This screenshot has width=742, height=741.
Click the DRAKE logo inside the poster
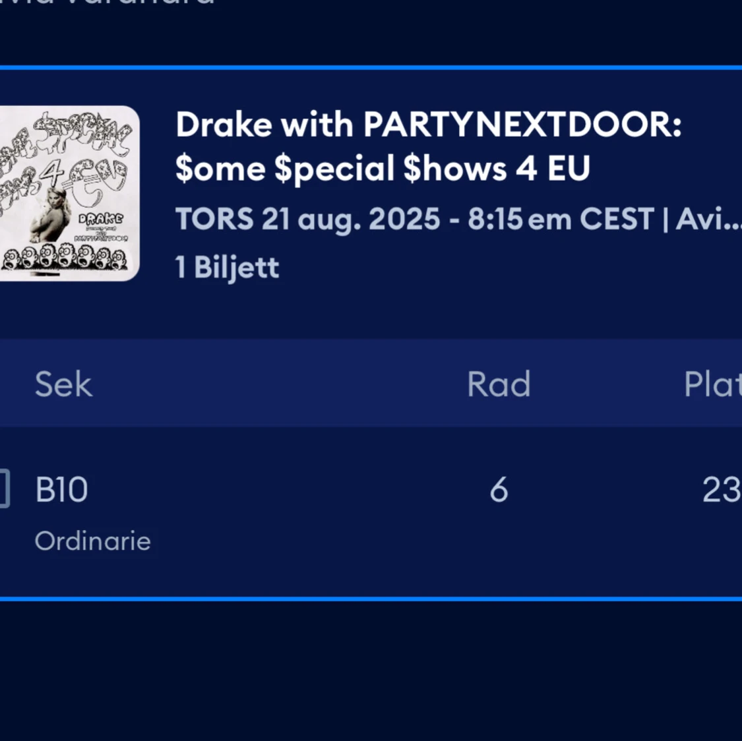[100, 219]
